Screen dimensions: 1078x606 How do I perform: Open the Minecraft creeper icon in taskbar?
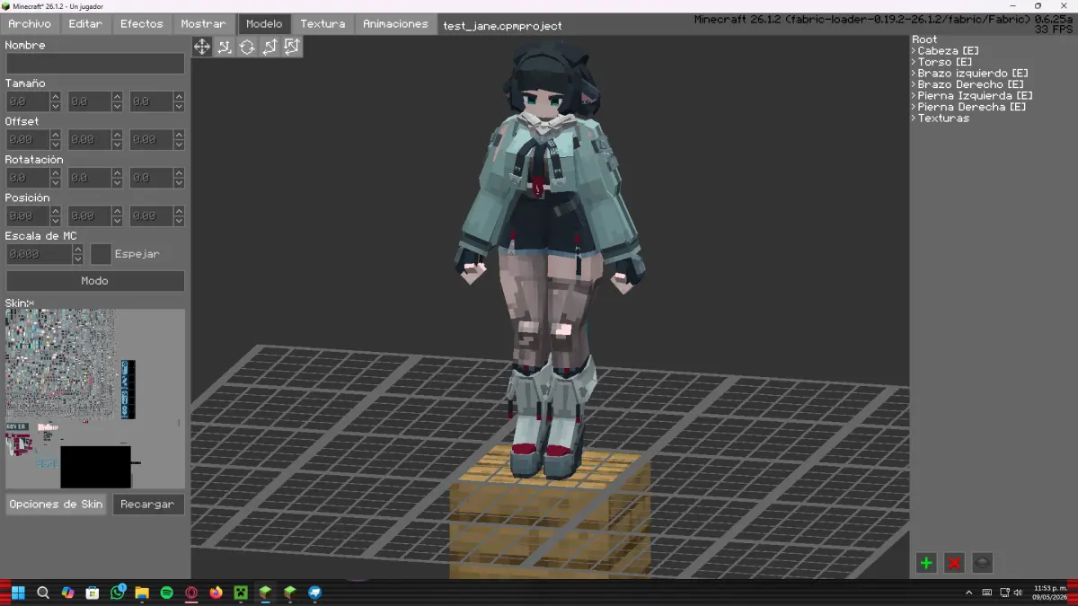[241, 593]
